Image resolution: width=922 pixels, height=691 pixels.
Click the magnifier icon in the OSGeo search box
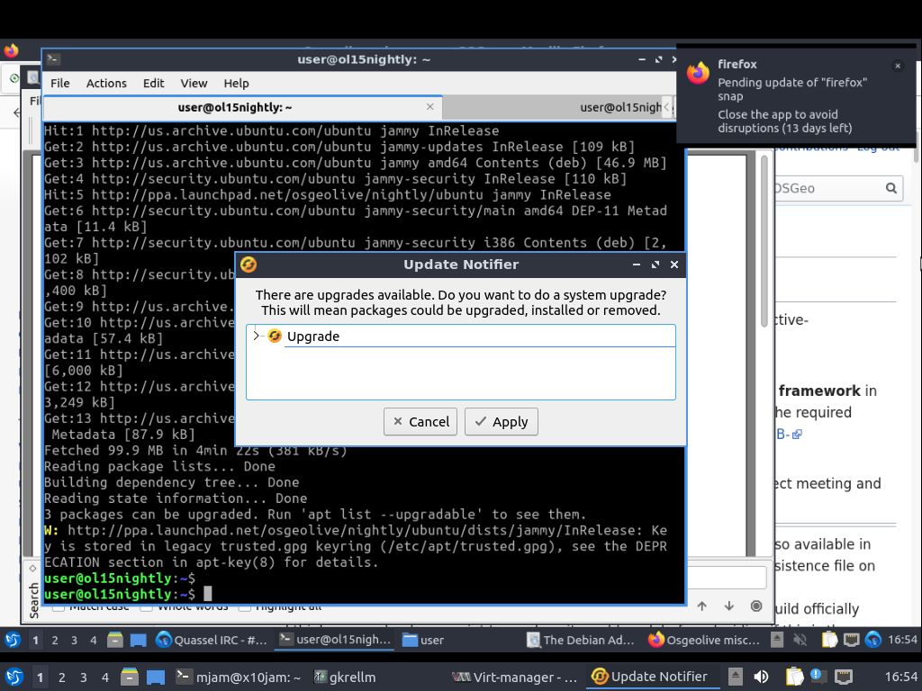click(890, 188)
